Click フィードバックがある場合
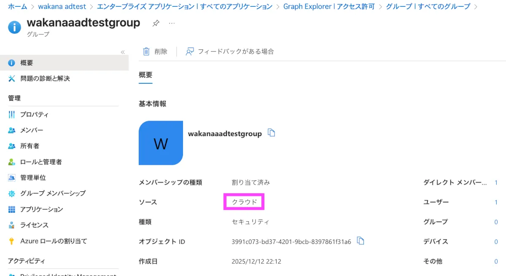The image size is (506, 276). pyautogui.click(x=230, y=51)
